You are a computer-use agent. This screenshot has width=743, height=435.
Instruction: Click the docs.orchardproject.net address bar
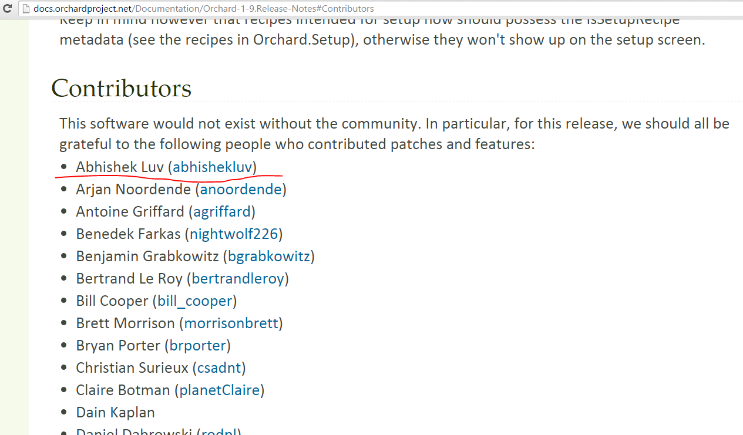(382, 9)
